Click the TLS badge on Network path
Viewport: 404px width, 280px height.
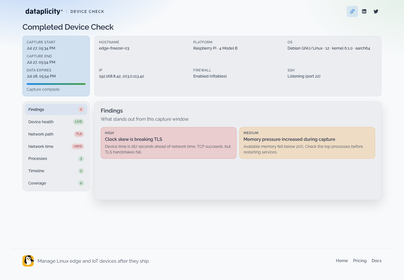(79, 134)
